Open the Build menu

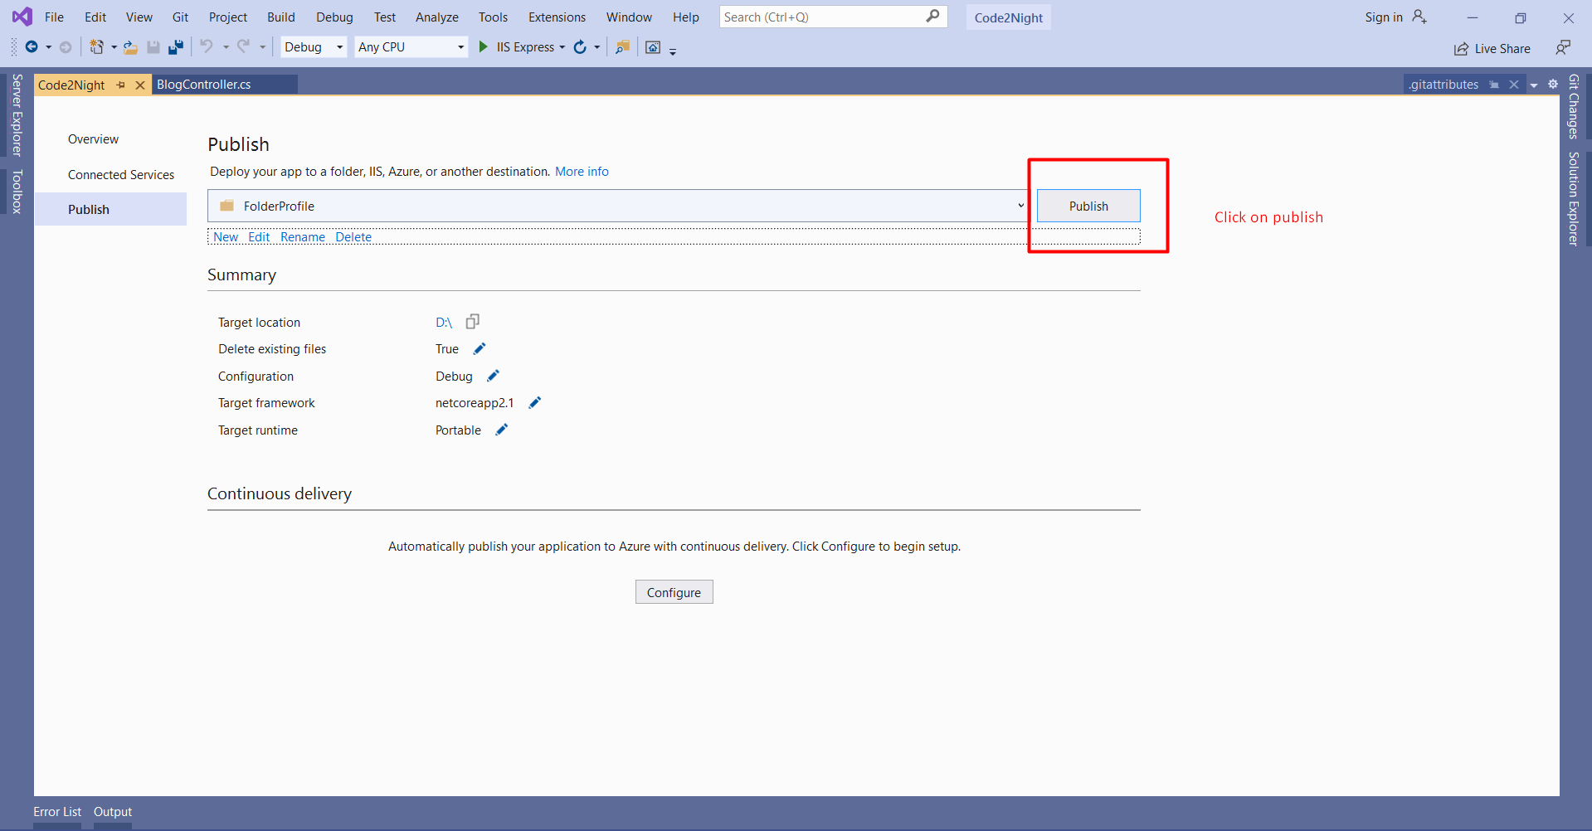(281, 17)
